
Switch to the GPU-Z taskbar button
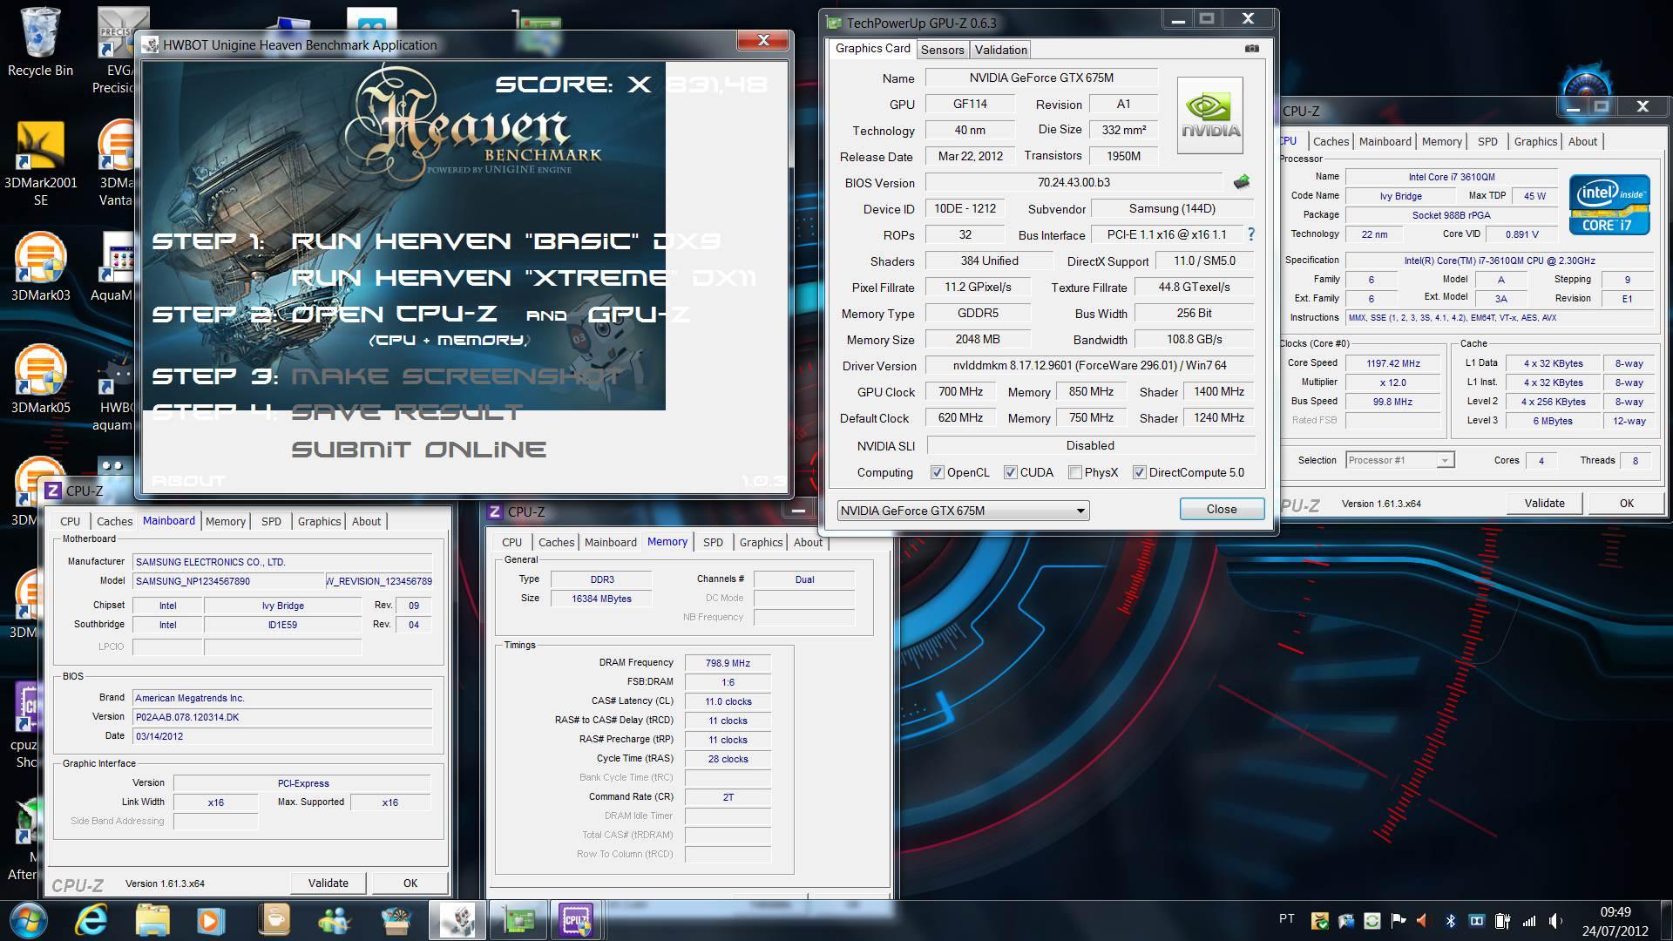point(518,920)
